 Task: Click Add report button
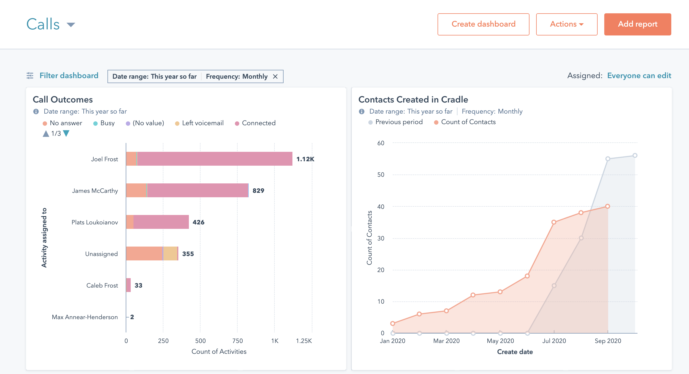tap(637, 24)
